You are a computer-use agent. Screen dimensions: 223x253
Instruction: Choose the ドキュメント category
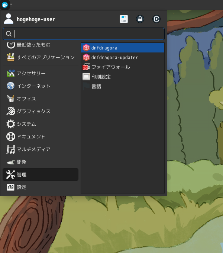(x=41, y=137)
